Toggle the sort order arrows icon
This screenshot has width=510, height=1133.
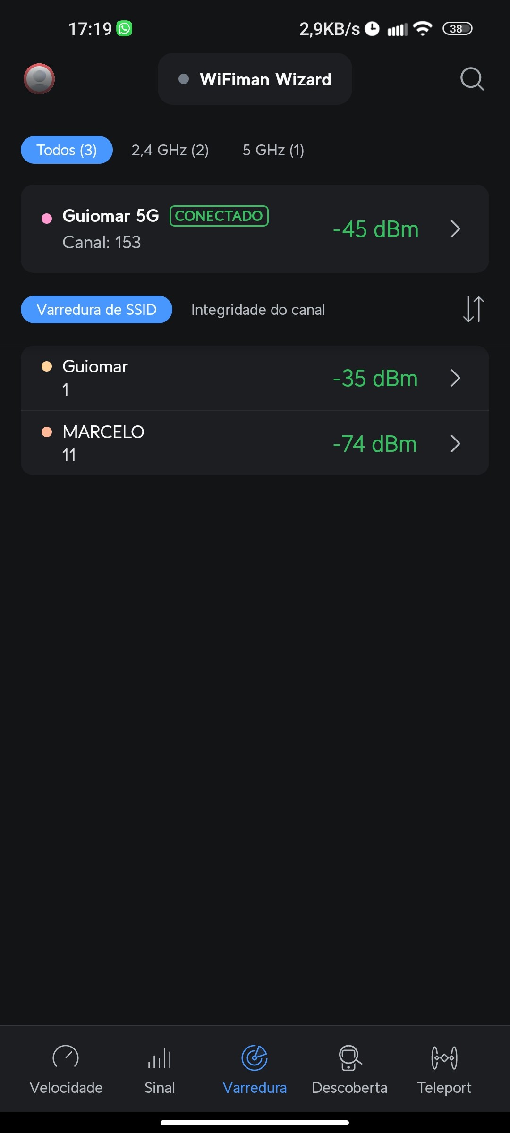click(x=473, y=309)
